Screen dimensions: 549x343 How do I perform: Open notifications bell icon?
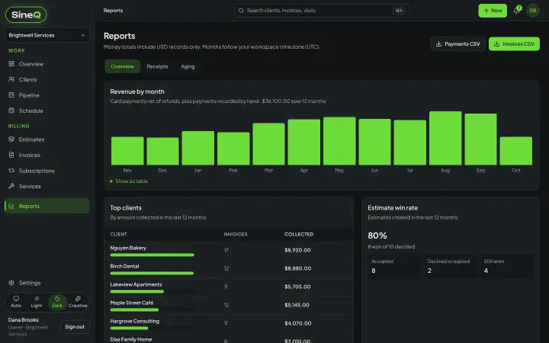click(516, 11)
